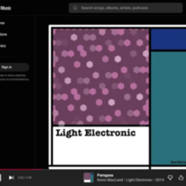186x186 pixels.
Task: Click the playing song title in player bar
Action: [x=105, y=175]
